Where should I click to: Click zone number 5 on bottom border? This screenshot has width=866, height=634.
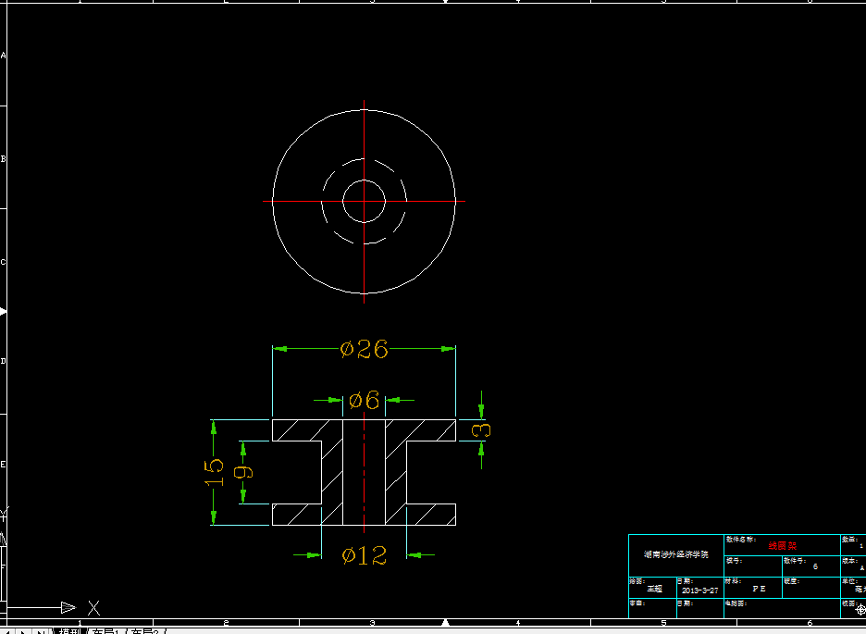coord(664,623)
